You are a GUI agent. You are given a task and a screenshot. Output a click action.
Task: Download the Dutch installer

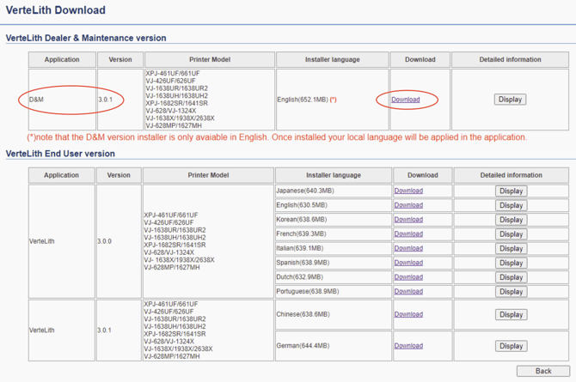[x=408, y=277]
